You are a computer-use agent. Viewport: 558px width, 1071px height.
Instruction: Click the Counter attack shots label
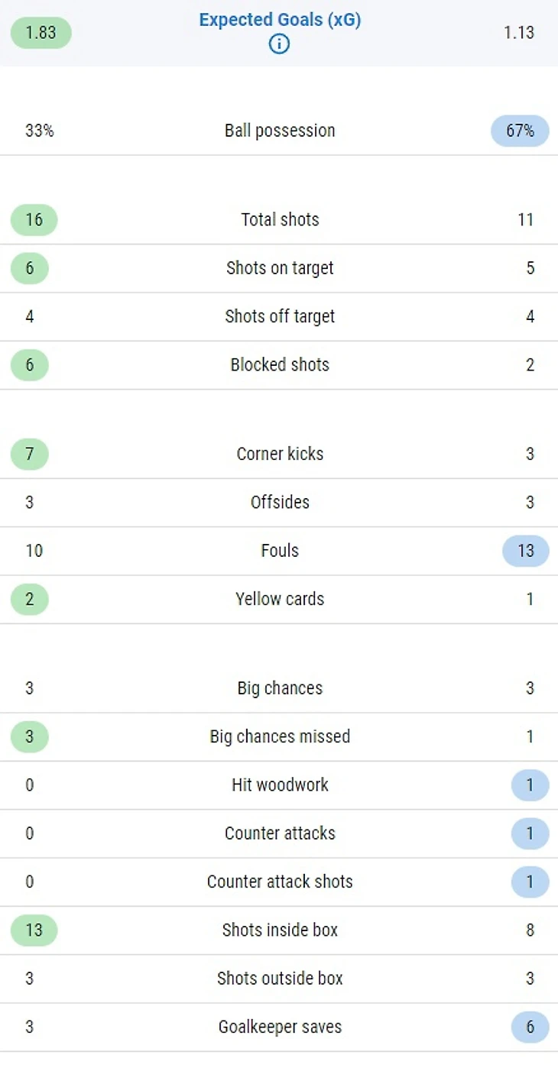coord(280,882)
